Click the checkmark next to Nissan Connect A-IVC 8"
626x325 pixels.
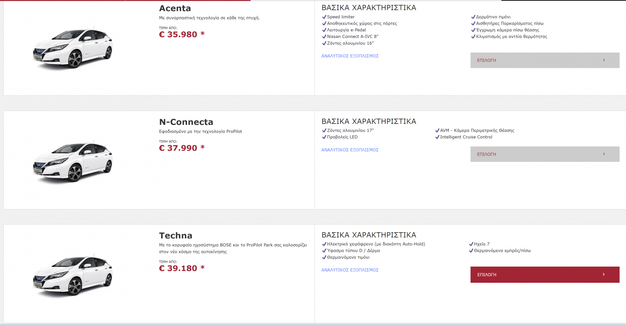(324, 36)
